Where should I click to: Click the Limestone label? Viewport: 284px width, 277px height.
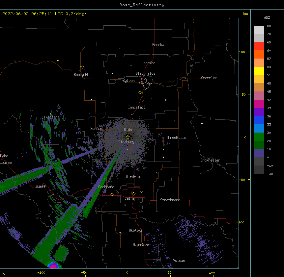(50, 117)
